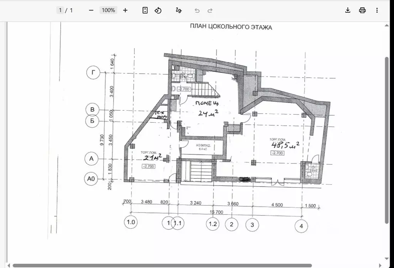Open the more actions menu
394x268 pixels.
point(377,10)
